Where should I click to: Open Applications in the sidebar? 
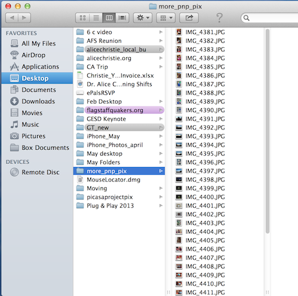pyautogui.click(x=37, y=66)
